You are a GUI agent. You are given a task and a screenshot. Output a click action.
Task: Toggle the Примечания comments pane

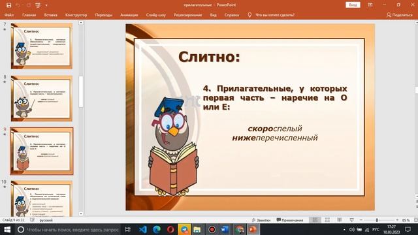[x=290, y=220]
